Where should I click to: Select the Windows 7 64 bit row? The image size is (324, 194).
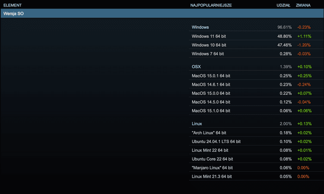click(x=256, y=54)
